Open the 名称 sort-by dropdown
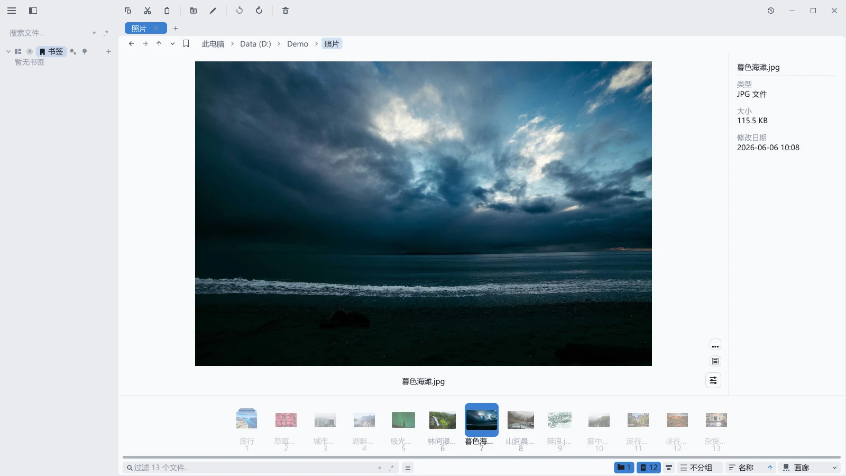 (745, 468)
